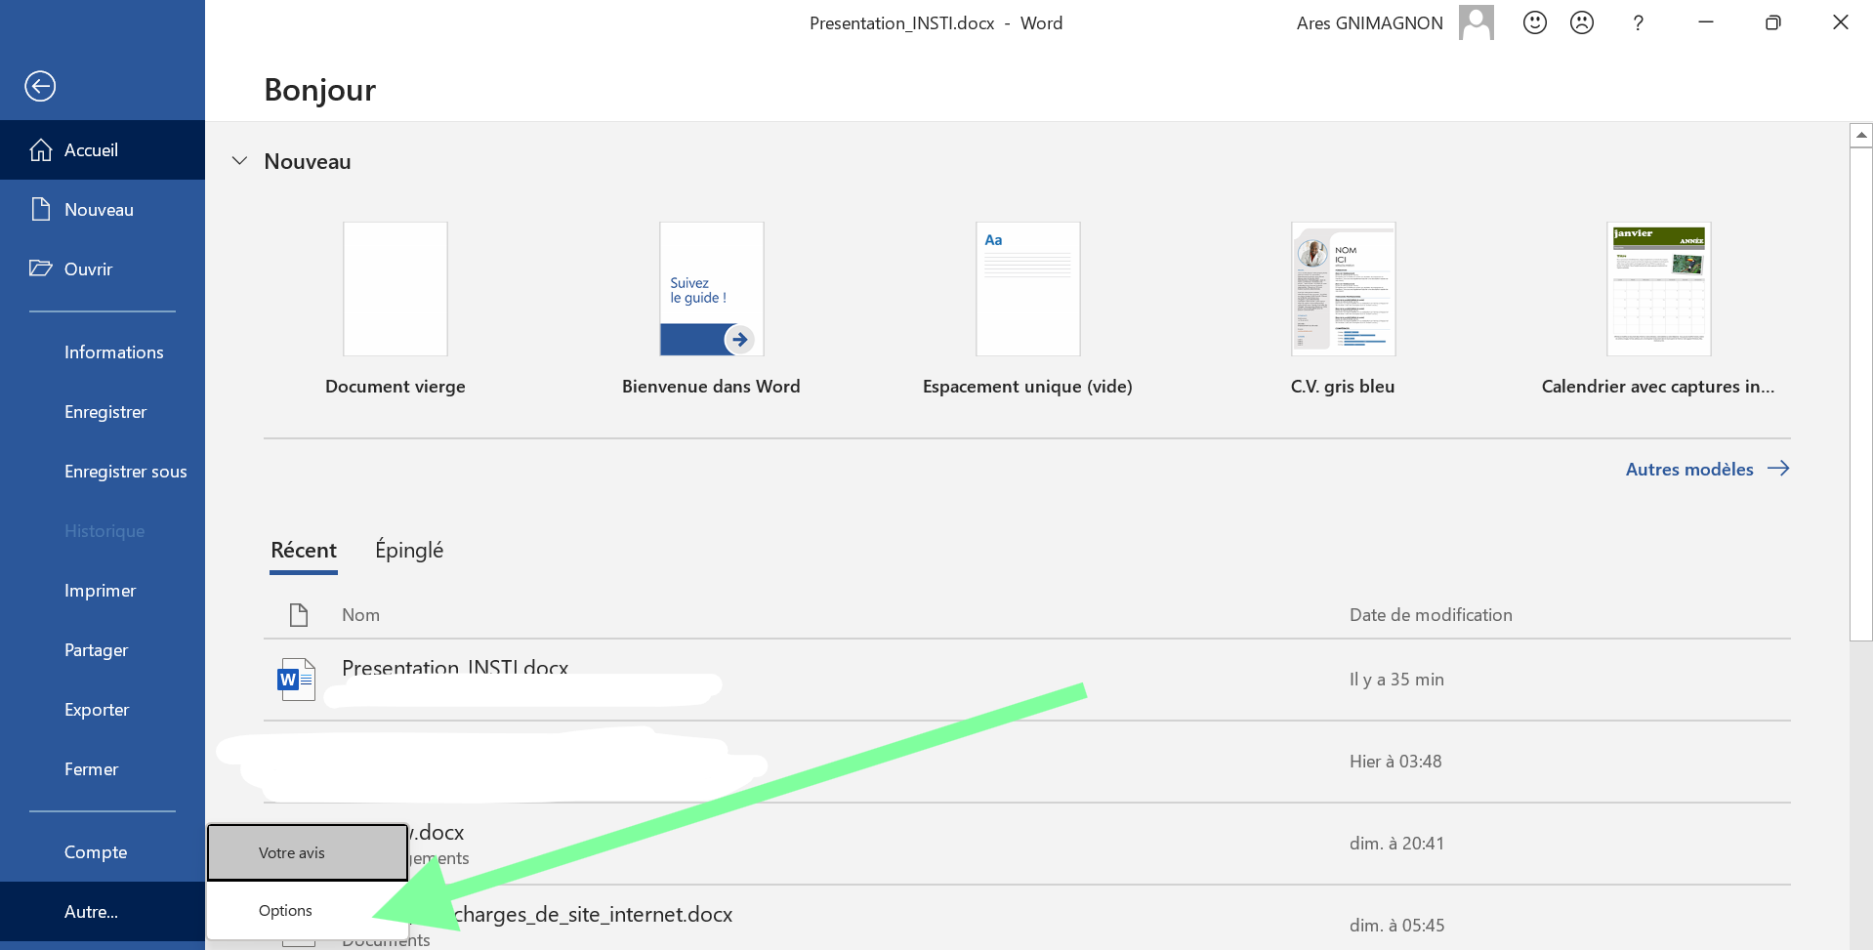The width and height of the screenshot is (1873, 950).
Task: Click the user account avatar picture
Action: coord(1477,22)
